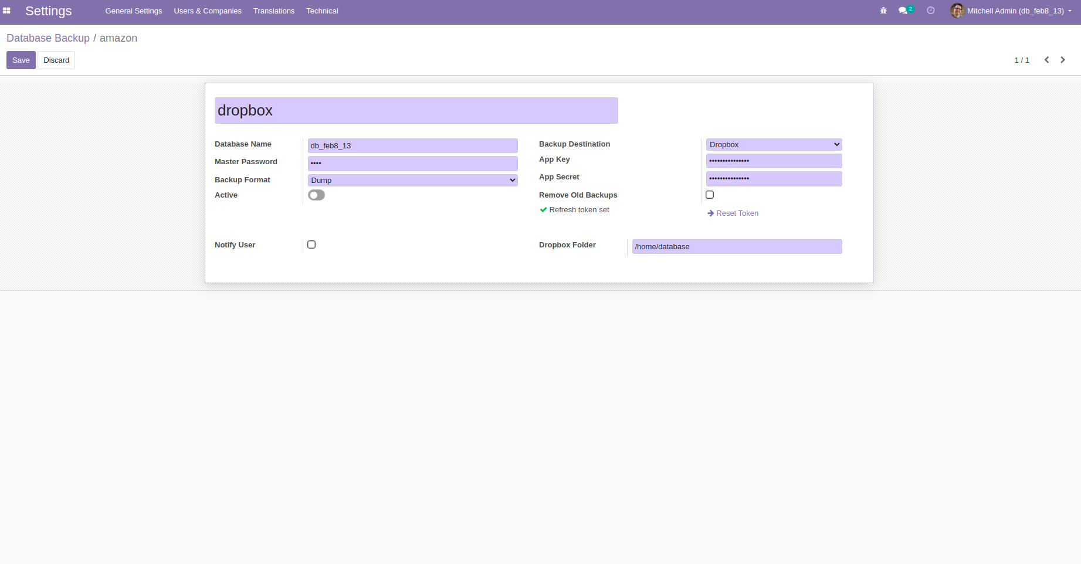Click the Notify User label
1081x564 pixels.
(x=235, y=245)
